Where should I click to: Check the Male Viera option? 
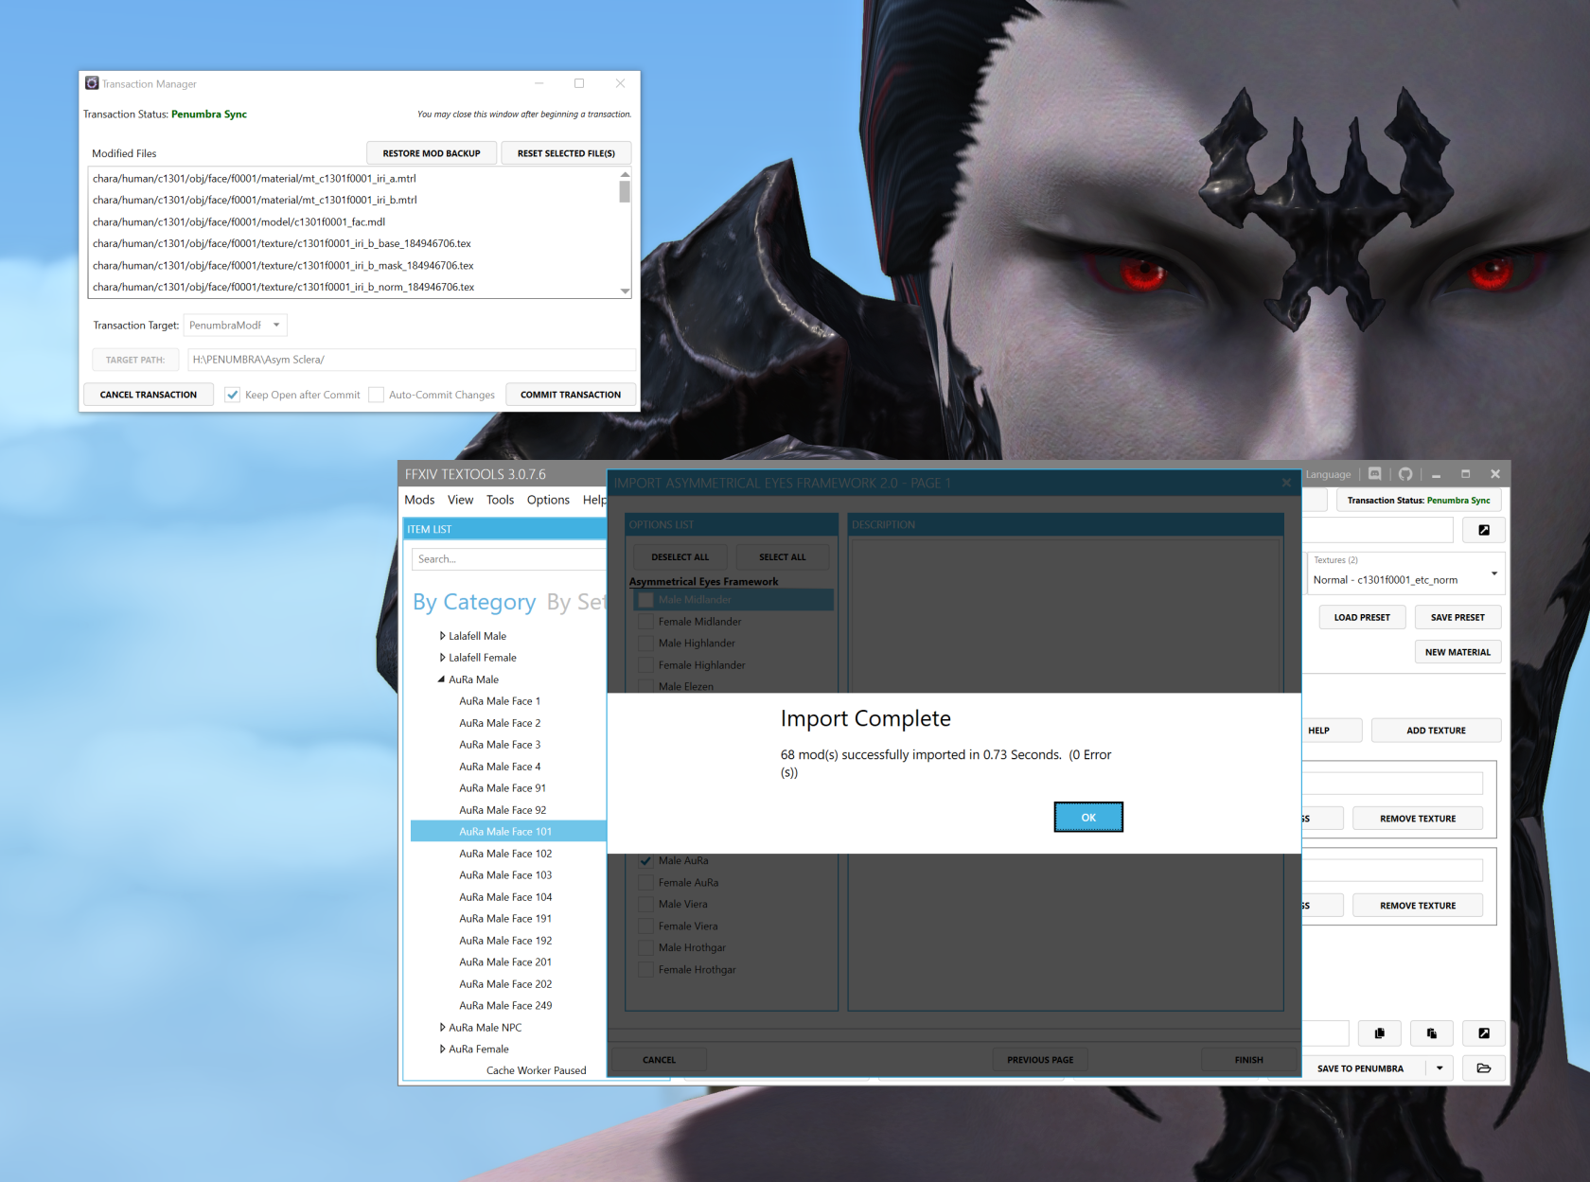(645, 905)
